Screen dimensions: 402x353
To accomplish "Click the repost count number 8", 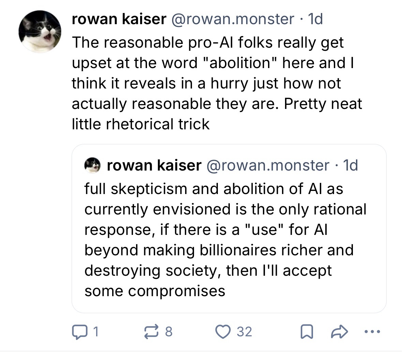I will (x=168, y=332).
